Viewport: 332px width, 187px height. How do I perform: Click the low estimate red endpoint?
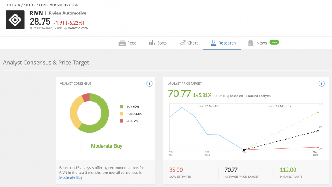click(x=318, y=147)
